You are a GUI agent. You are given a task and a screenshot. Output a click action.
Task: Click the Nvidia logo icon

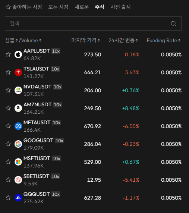point(18,90)
